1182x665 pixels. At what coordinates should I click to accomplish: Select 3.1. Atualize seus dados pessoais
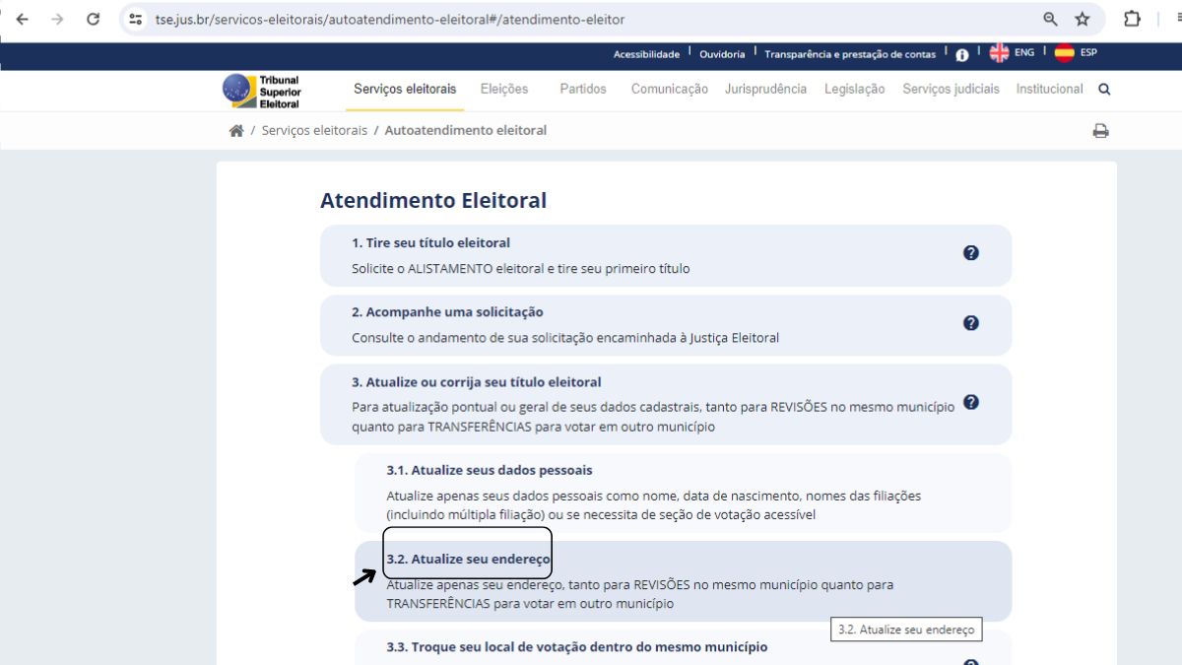click(683, 493)
